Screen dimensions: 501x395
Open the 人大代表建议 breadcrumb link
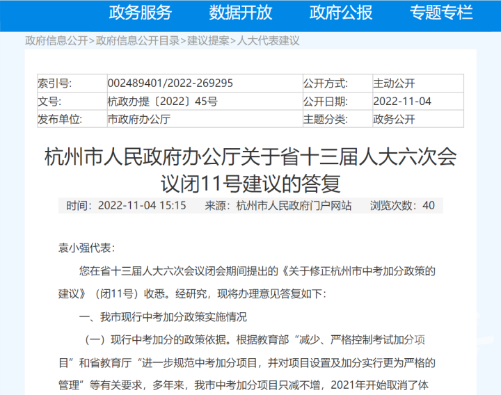[269, 40]
